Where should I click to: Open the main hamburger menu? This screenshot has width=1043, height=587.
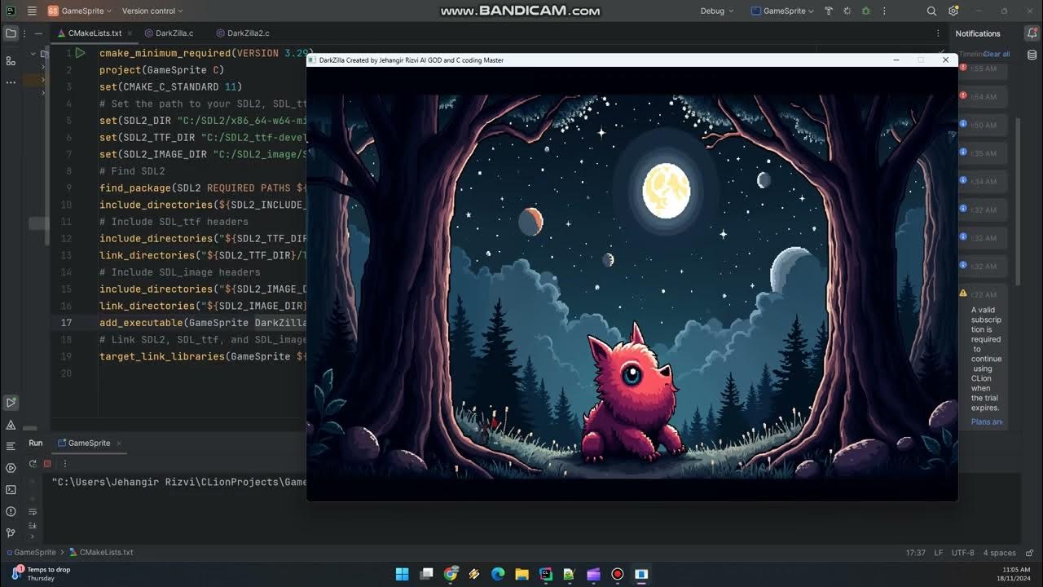32,11
